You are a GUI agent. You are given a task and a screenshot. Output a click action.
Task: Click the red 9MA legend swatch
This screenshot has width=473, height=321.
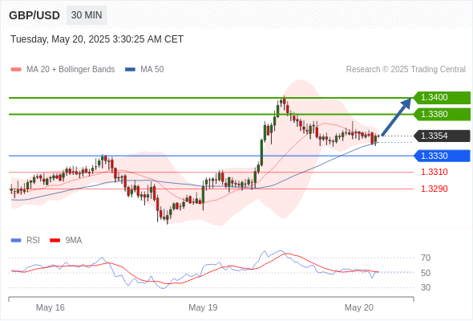pos(55,241)
